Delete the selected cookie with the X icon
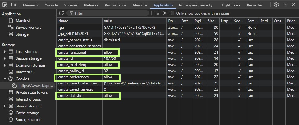 pos(165,13)
